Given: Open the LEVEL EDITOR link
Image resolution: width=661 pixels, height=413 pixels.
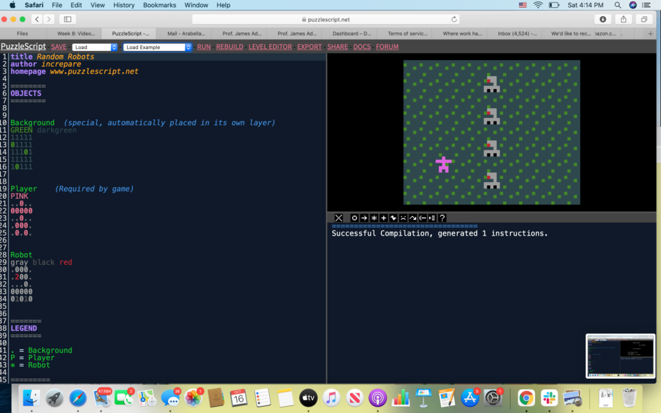Looking at the screenshot, I should (270, 47).
